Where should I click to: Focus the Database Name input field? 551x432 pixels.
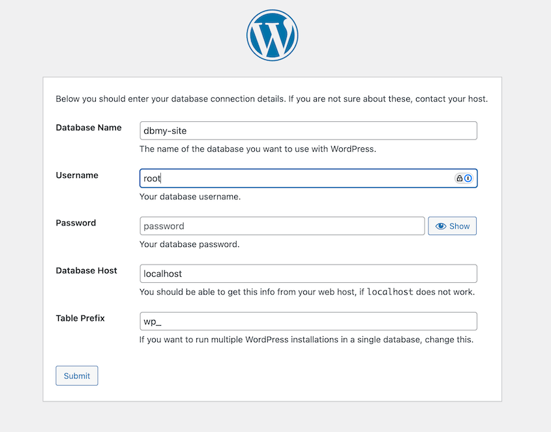point(308,131)
